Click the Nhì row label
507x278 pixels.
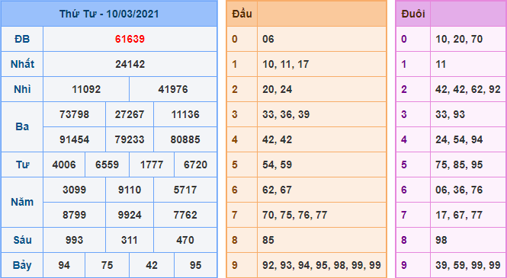22,89
